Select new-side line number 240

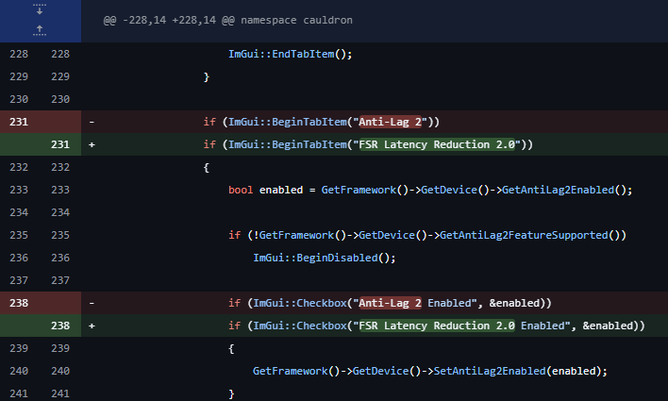[x=60, y=370]
